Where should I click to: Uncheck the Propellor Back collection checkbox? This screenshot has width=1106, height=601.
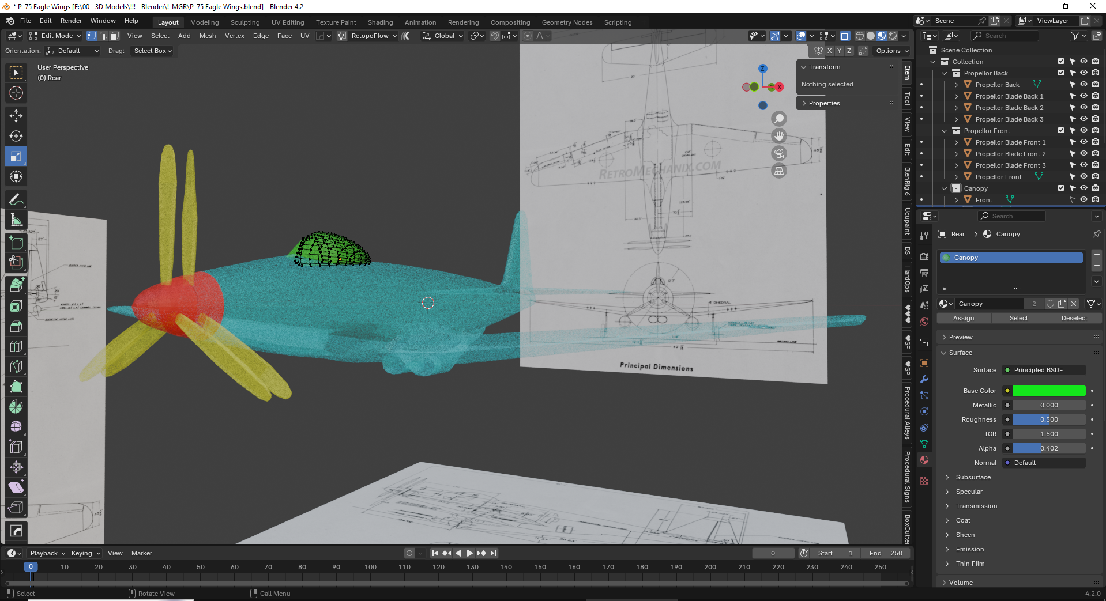1061,73
